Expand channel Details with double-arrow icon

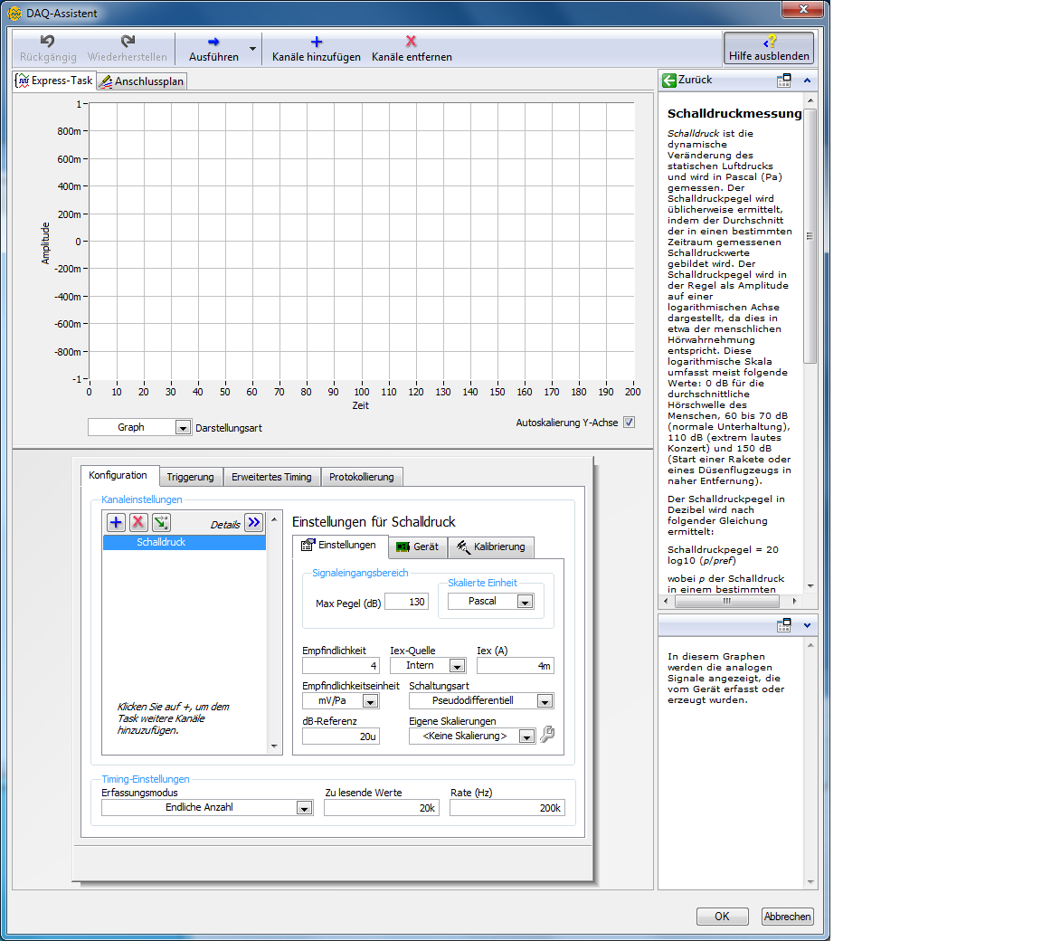tap(253, 522)
